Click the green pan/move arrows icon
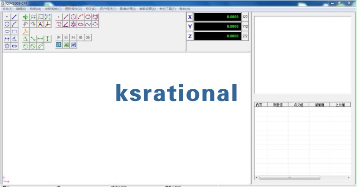 coord(26,17)
